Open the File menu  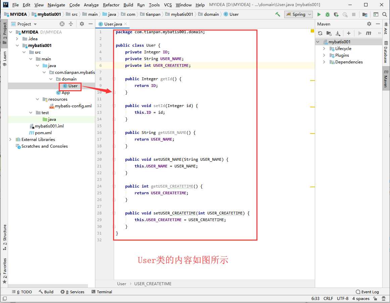(x=15, y=5)
